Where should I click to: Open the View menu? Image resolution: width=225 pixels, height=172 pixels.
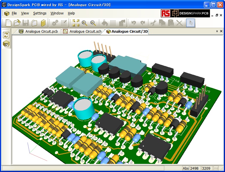25,13
